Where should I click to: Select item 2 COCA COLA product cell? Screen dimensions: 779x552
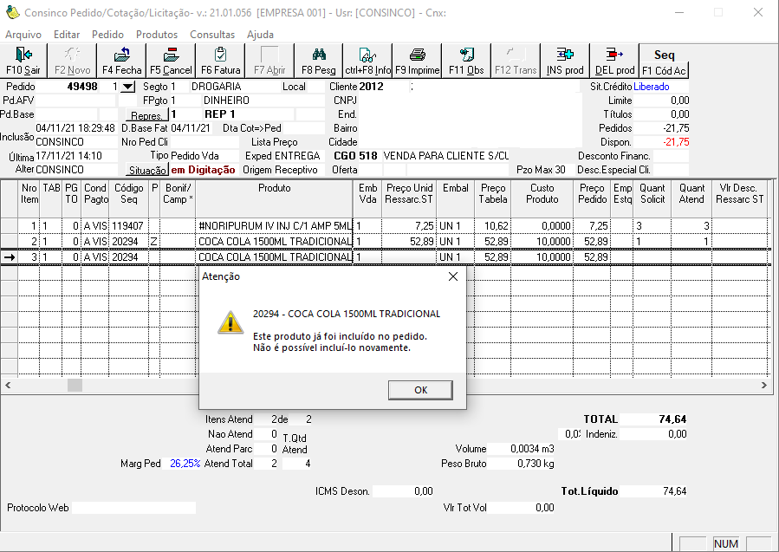274,242
